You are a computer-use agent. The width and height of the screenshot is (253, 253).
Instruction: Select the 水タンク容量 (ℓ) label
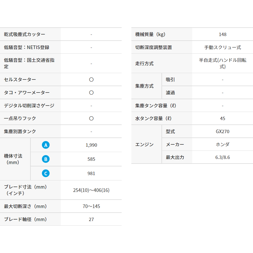coord(153,118)
